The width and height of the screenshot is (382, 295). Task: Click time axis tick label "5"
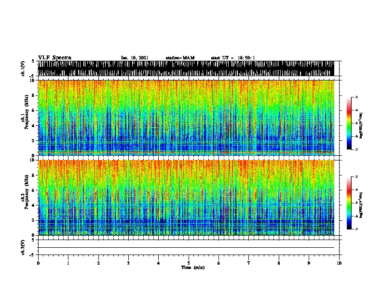coord(189,263)
